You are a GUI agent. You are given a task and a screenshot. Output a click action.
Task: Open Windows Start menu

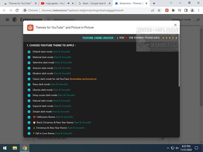click(5, 148)
